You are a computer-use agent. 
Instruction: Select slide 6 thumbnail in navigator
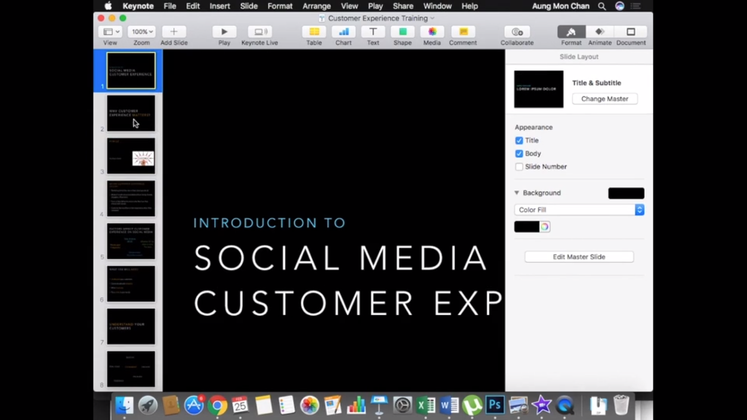pos(131,284)
